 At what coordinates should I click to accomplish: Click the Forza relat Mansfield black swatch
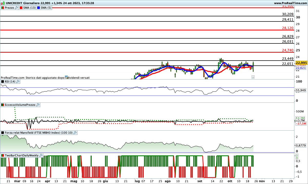[x=3, y=133]
